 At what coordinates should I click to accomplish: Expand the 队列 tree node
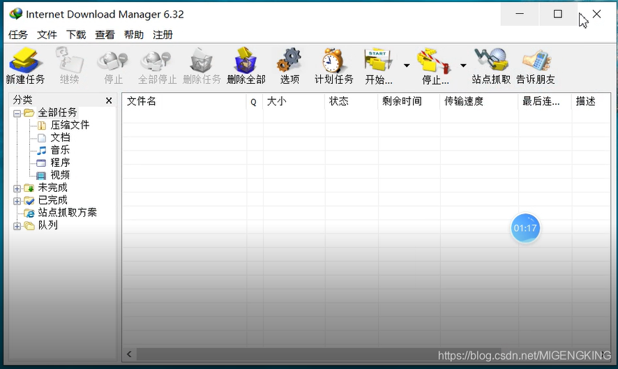click(17, 226)
